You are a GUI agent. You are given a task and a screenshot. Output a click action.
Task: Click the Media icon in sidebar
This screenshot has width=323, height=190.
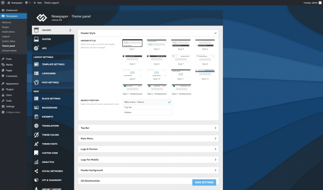tap(3, 64)
